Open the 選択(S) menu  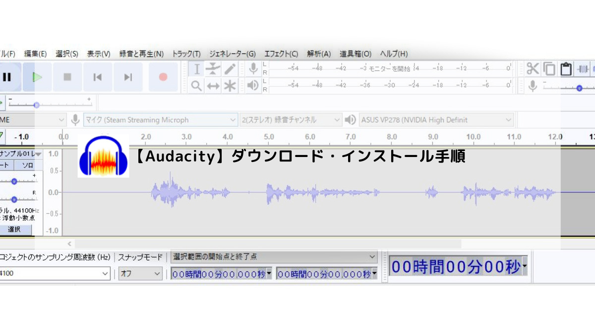67,54
